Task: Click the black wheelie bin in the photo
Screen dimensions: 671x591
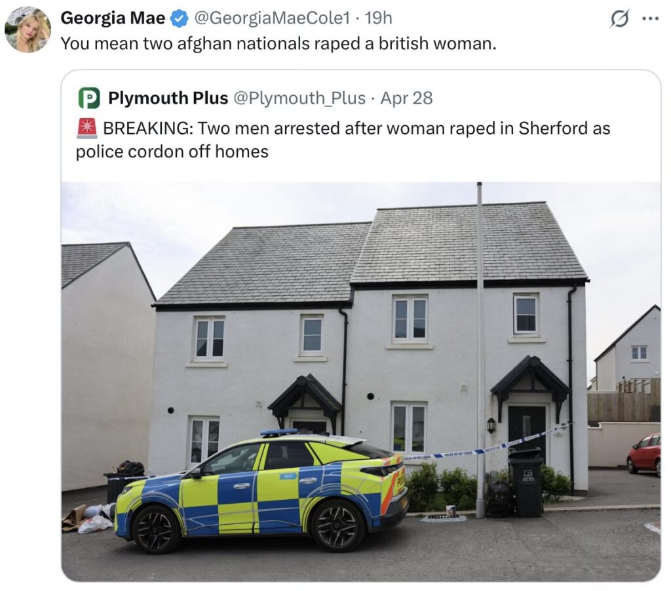Action: (526, 483)
